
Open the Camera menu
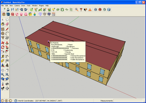tap(17, 5)
